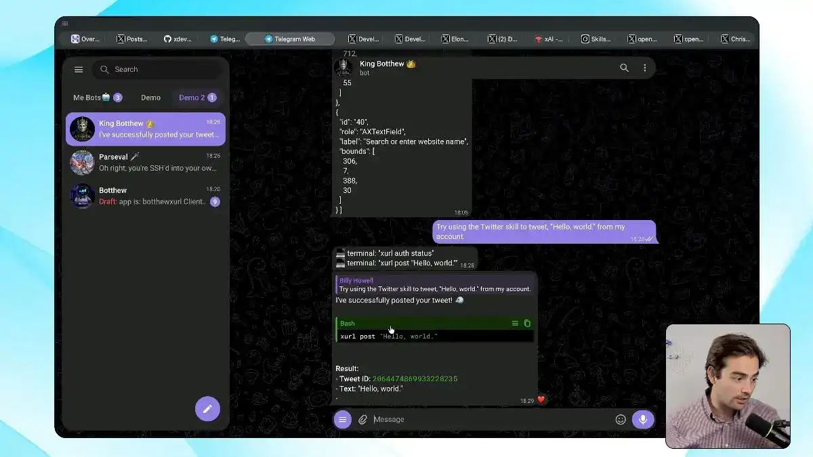This screenshot has width=813, height=457.
Task: Click the Botthew avatar in the chat list
Action: 82,196
